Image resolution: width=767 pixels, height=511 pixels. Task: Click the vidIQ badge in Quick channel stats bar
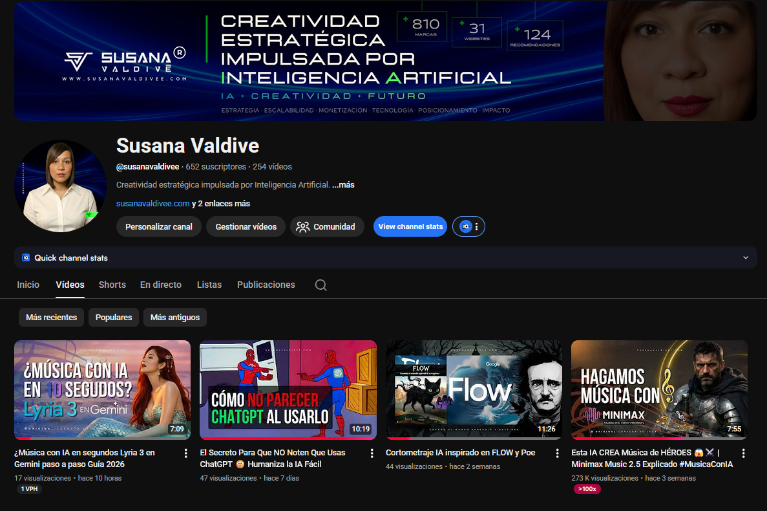tap(25, 257)
